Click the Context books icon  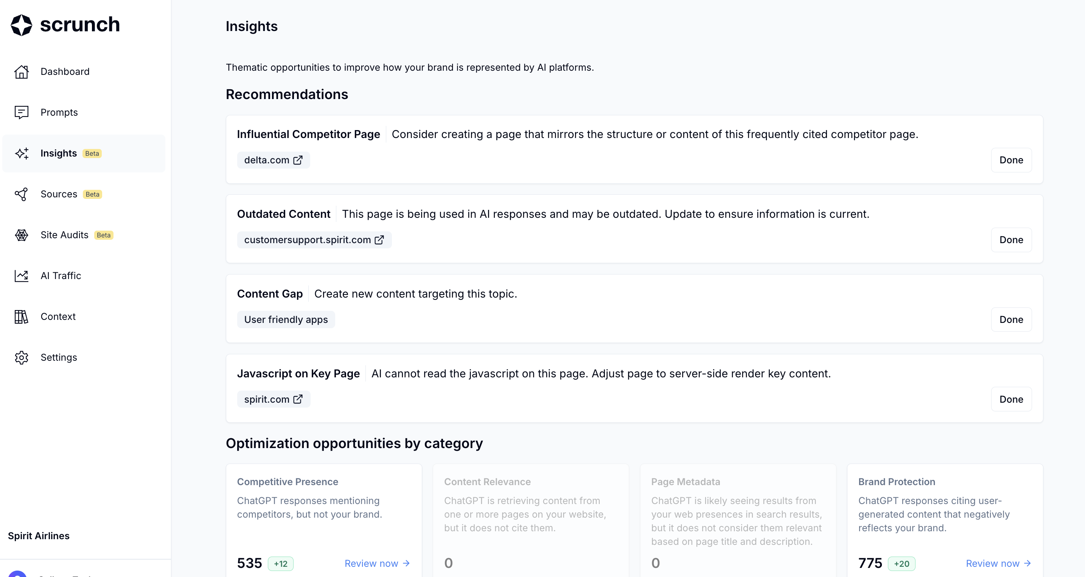pyautogui.click(x=22, y=316)
